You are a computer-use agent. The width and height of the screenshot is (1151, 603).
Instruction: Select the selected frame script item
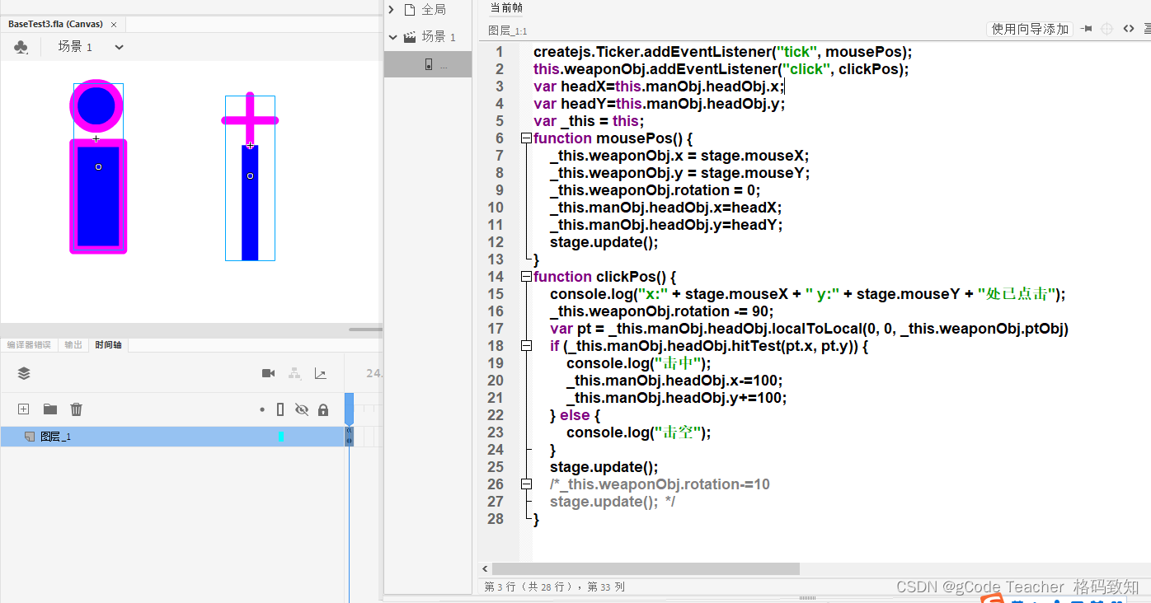[x=428, y=64]
